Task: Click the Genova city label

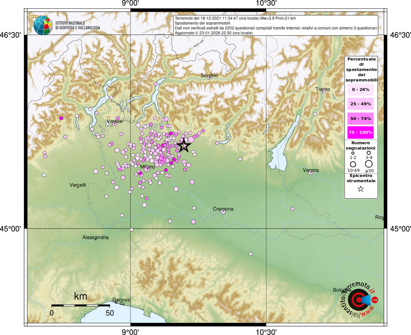Action: (x=121, y=300)
